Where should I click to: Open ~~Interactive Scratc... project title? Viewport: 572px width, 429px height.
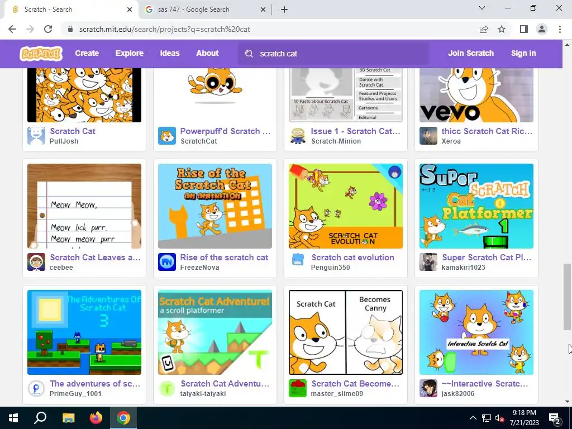pyautogui.click(x=484, y=383)
